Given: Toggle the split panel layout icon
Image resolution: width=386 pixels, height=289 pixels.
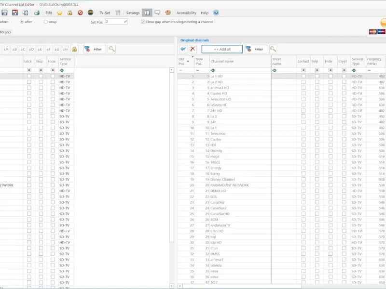Looking at the screenshot, I should pyautogui.click(x=147, y=13).
